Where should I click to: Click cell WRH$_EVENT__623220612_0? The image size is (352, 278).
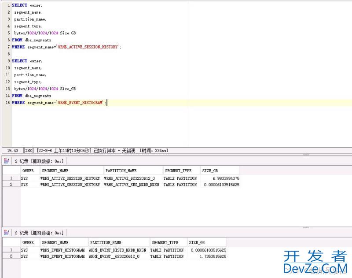pyautogui.click(x=114, y=256)
